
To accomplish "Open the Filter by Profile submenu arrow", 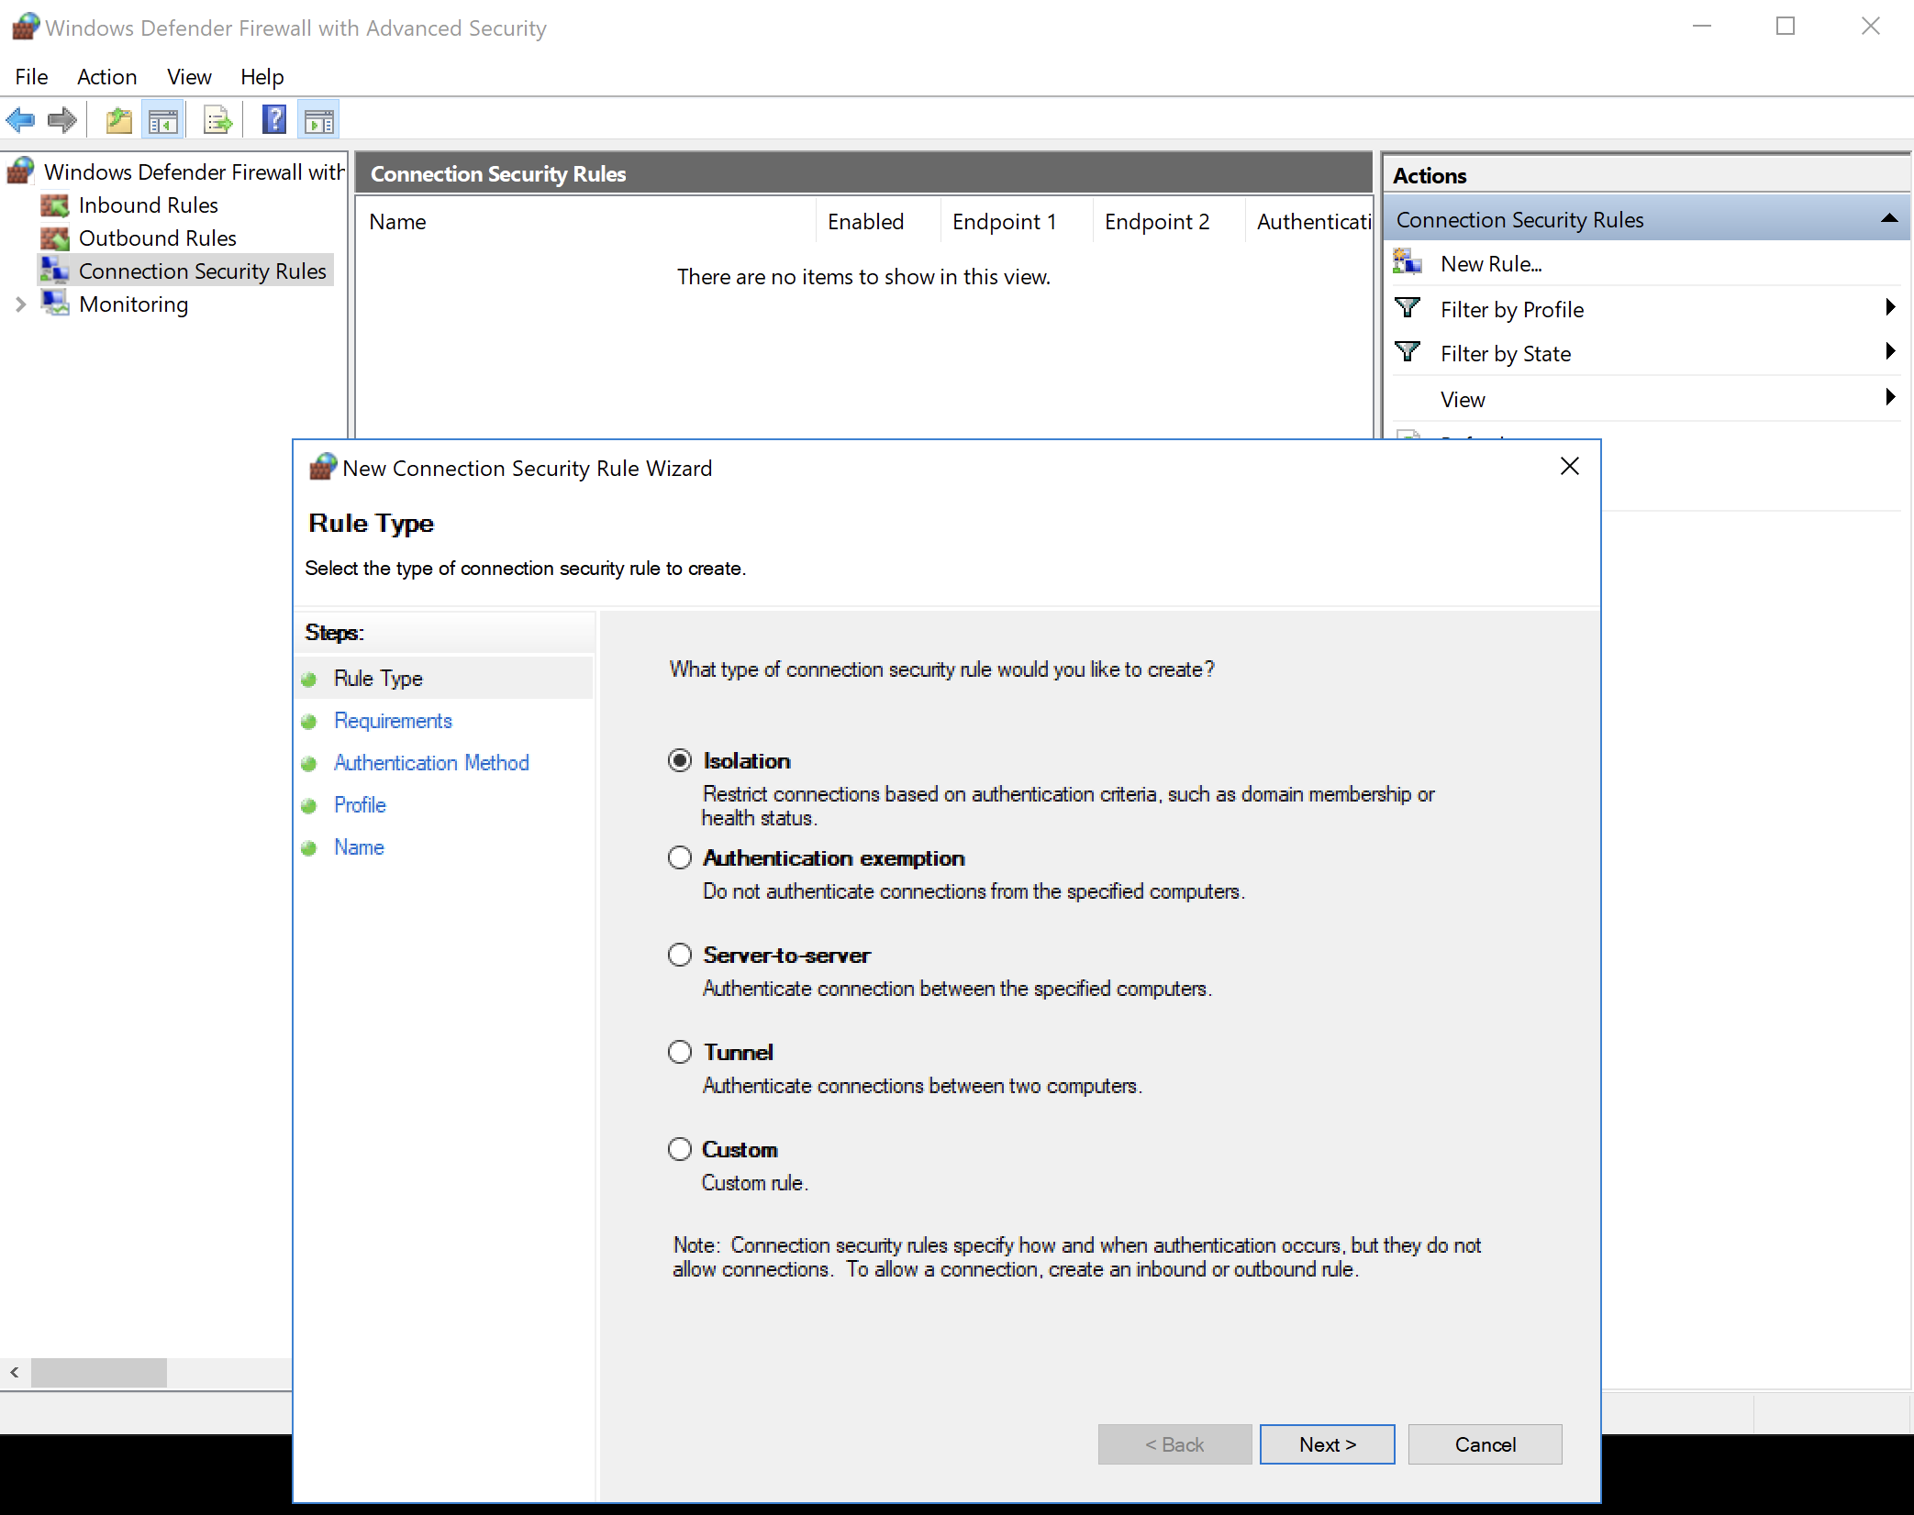I will pos(1889,308).
